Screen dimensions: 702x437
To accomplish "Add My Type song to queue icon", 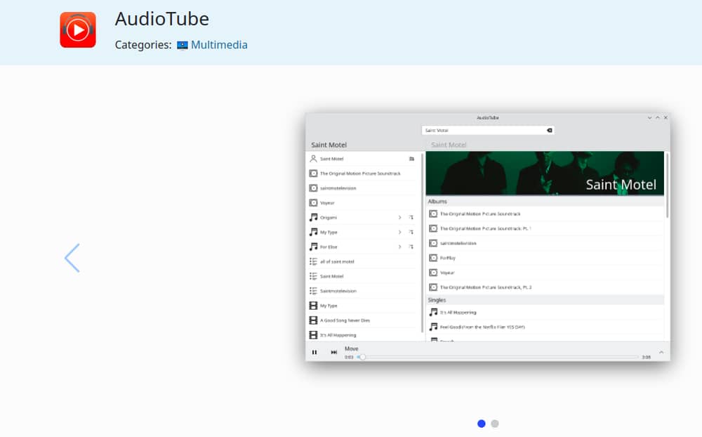I will click(411, 232).
